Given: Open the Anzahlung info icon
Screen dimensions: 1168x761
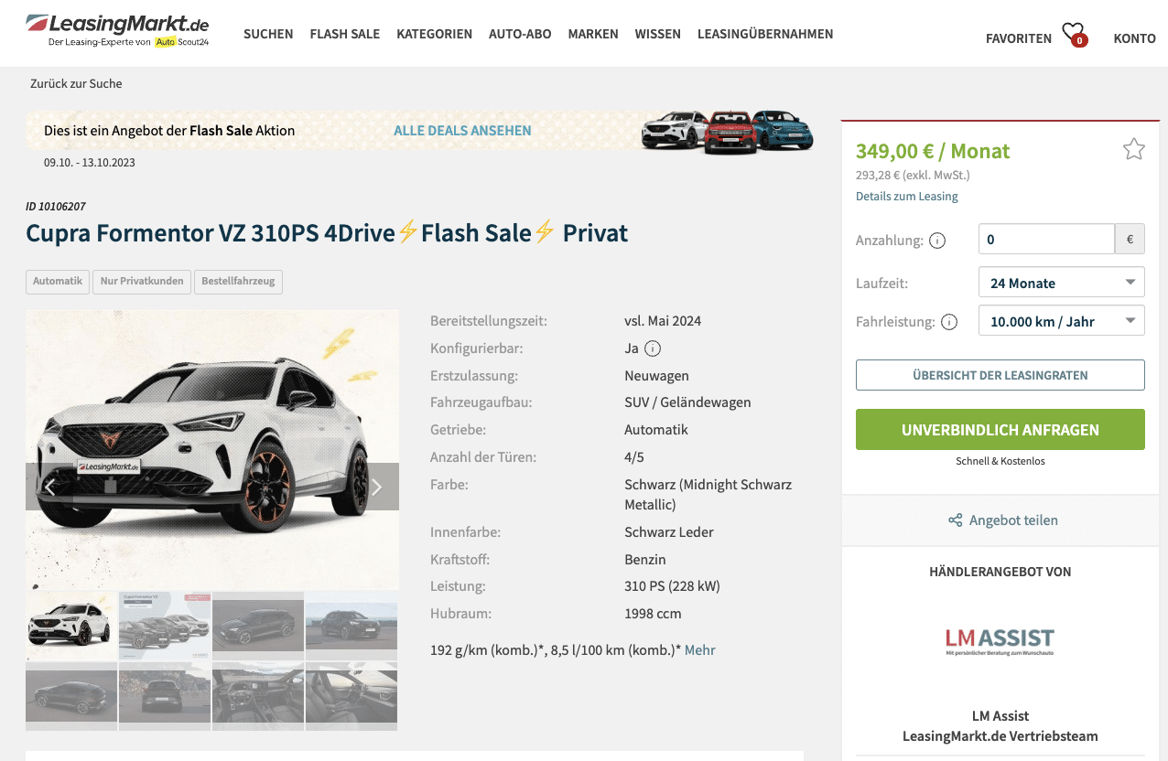Looking at the screenshot, I should [x=937, y=241].
